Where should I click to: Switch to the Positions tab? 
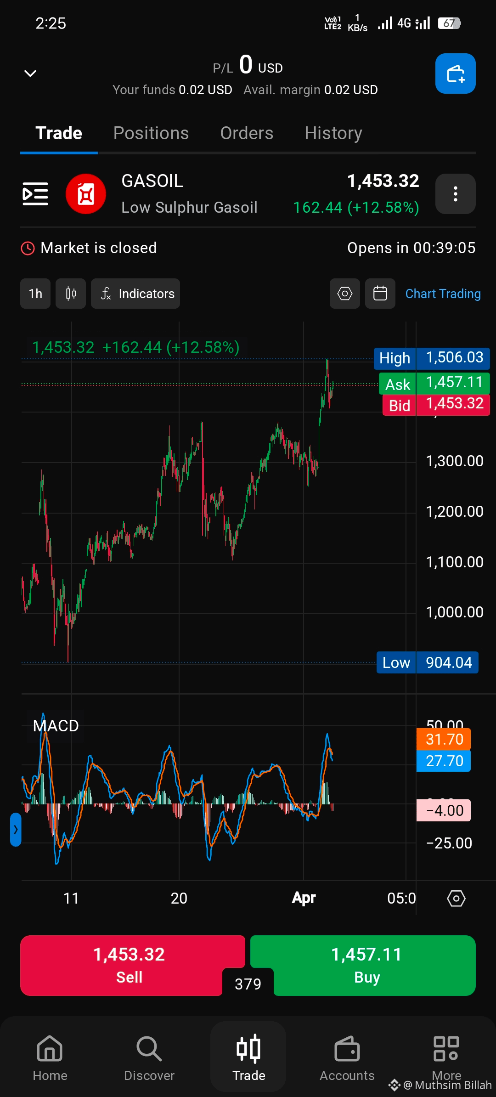click(151, 133)
